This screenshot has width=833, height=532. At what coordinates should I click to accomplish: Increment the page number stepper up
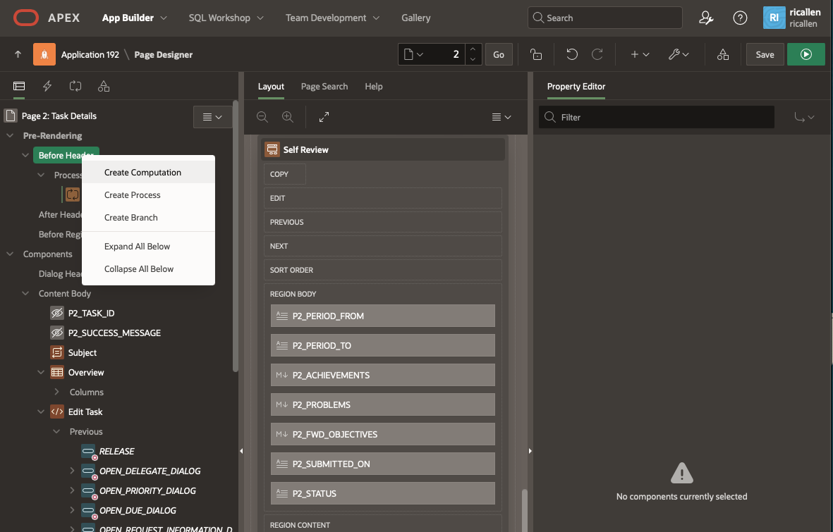coord(473,49)
